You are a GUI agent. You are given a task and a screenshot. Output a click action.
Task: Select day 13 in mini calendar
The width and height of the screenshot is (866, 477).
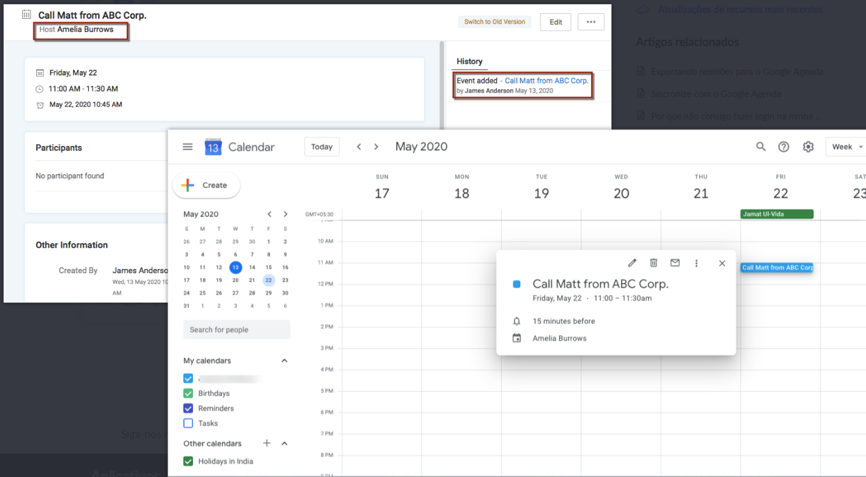point(236,267)
